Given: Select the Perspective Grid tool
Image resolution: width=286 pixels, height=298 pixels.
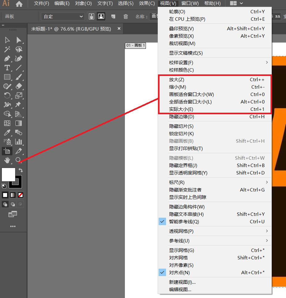Looking at the screenshot, I should [x=19, y=114].
